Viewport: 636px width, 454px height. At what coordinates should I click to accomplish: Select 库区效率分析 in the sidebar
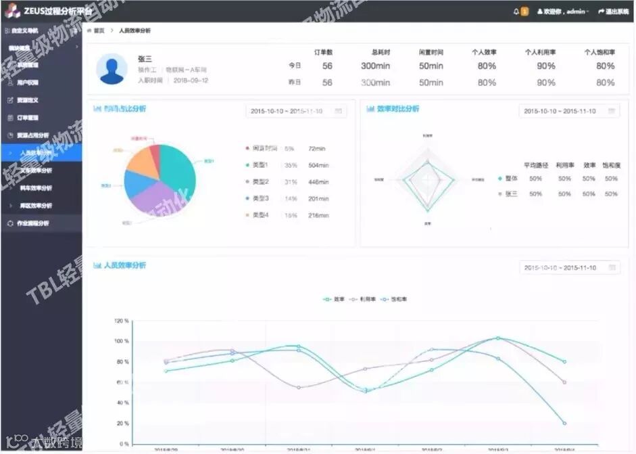(x=41, y=206)
